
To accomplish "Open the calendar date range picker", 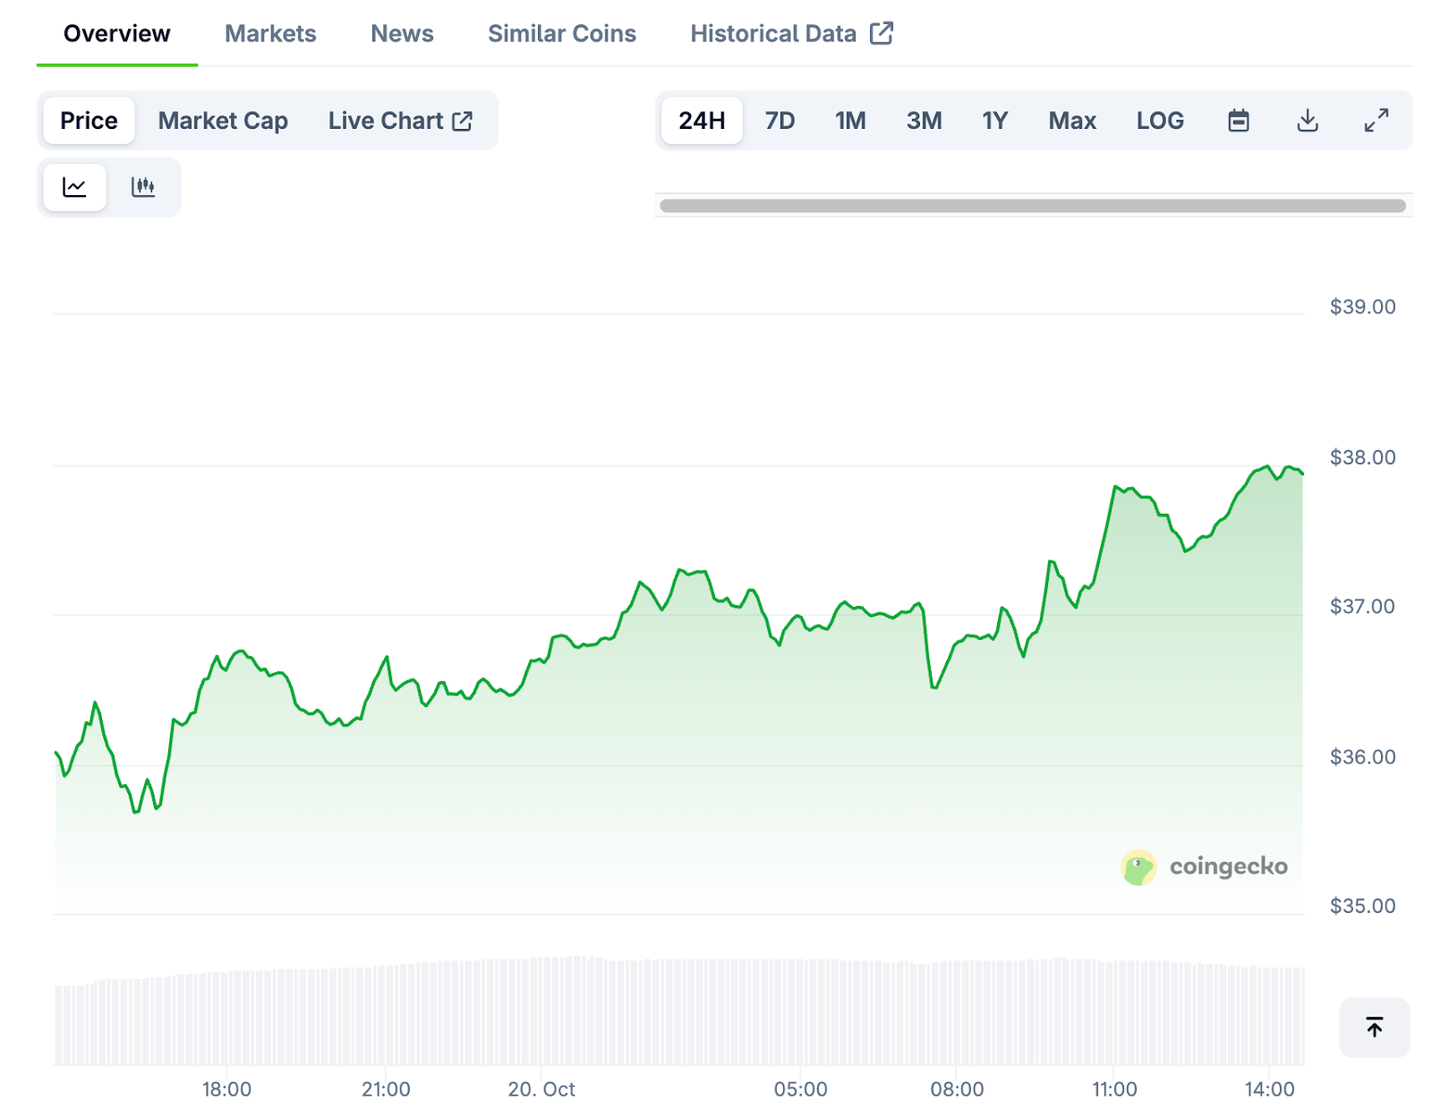I will pyautogui.click(x=1238, y=121).
